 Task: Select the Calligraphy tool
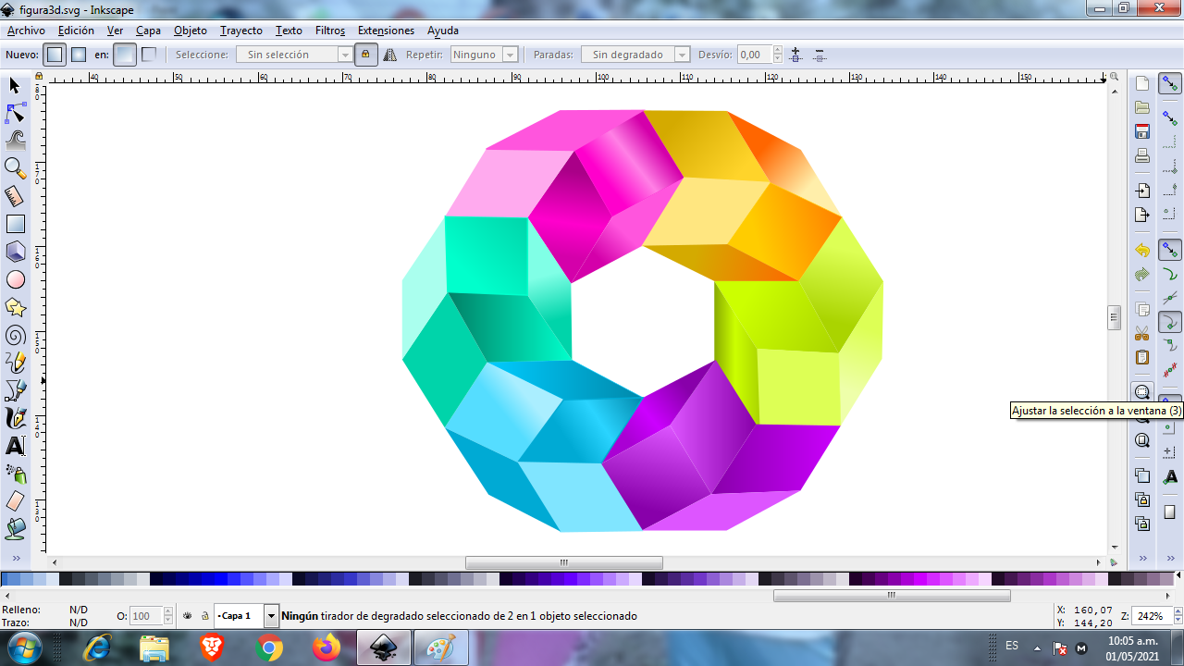pos(15,418)
